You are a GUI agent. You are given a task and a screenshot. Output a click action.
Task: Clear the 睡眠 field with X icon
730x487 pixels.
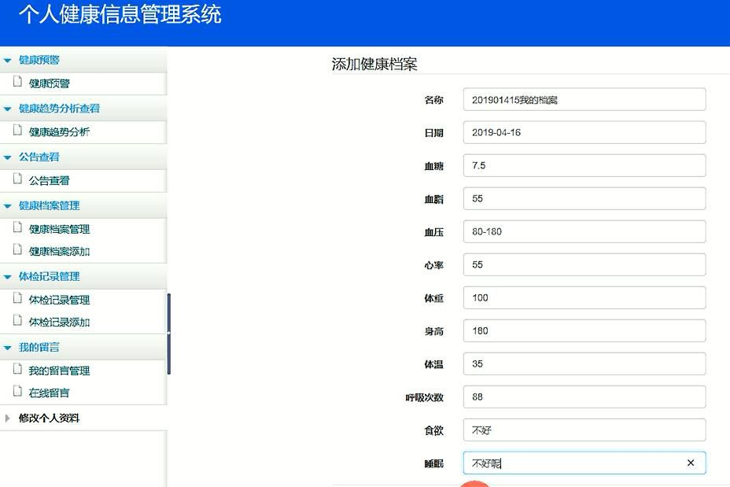(691, 463)
